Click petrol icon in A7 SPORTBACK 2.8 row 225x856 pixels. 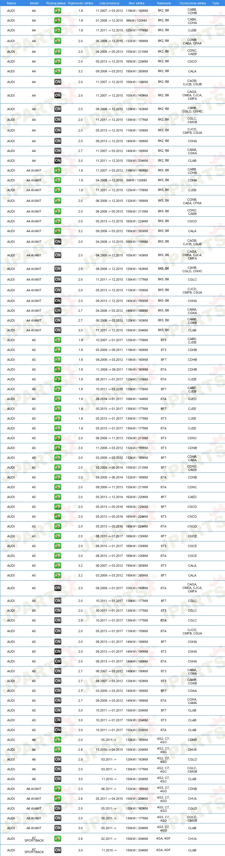coord(58,838)
